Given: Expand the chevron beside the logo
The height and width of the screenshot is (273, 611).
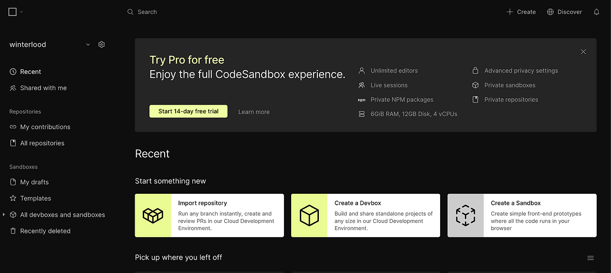Looking at the screenshot, I should click(21, 12).
